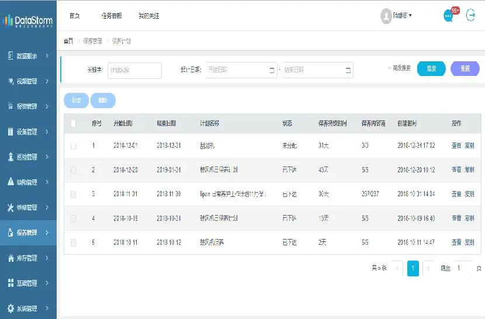Screen dimensions: 485x319
Task: Click the 视频管理 camera icon in sidebar
Action: [x=11, y=81]
